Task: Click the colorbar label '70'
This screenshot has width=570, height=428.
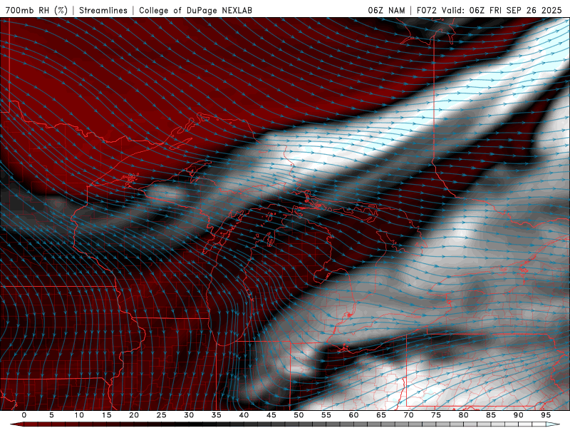Action: tap(408, 415)
